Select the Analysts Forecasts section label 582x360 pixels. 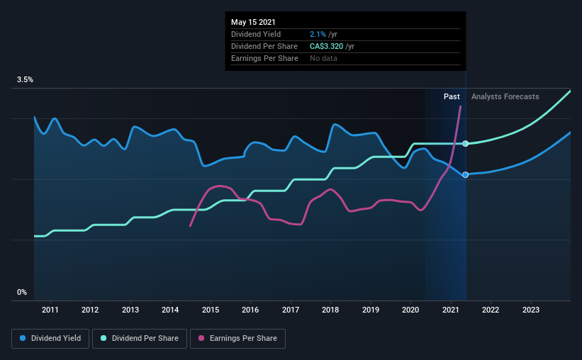505,96
